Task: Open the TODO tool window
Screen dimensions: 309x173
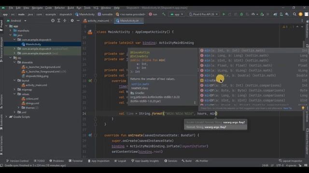Action: (39, 161)
